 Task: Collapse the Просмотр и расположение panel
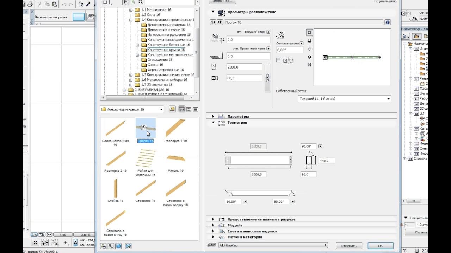click(x=213, y=12)
